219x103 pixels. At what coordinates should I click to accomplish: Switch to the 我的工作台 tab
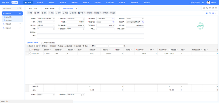[33, 8]
